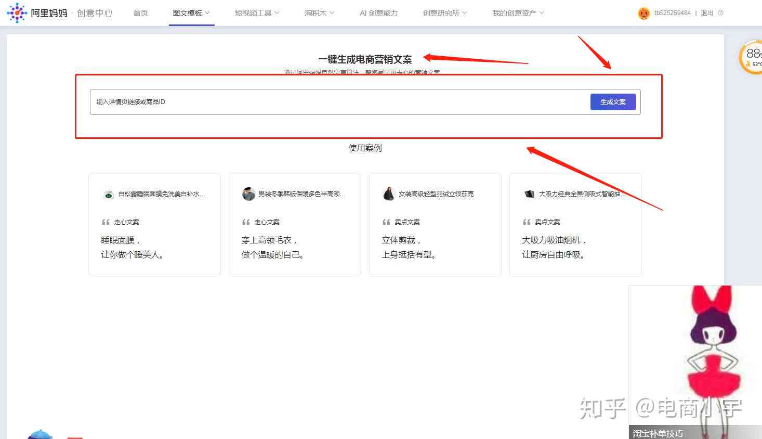
Task: Click text 立体剪裁，上身挺括有型。
Action: point(411,248)
